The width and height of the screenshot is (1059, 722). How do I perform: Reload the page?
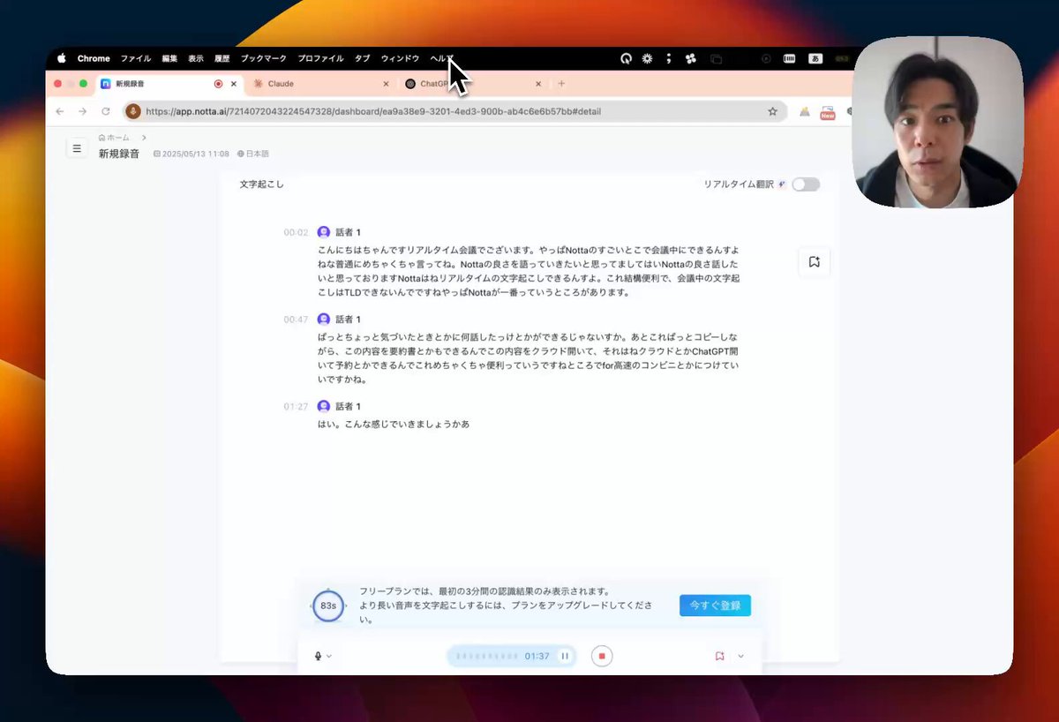[x=106, y=111]
